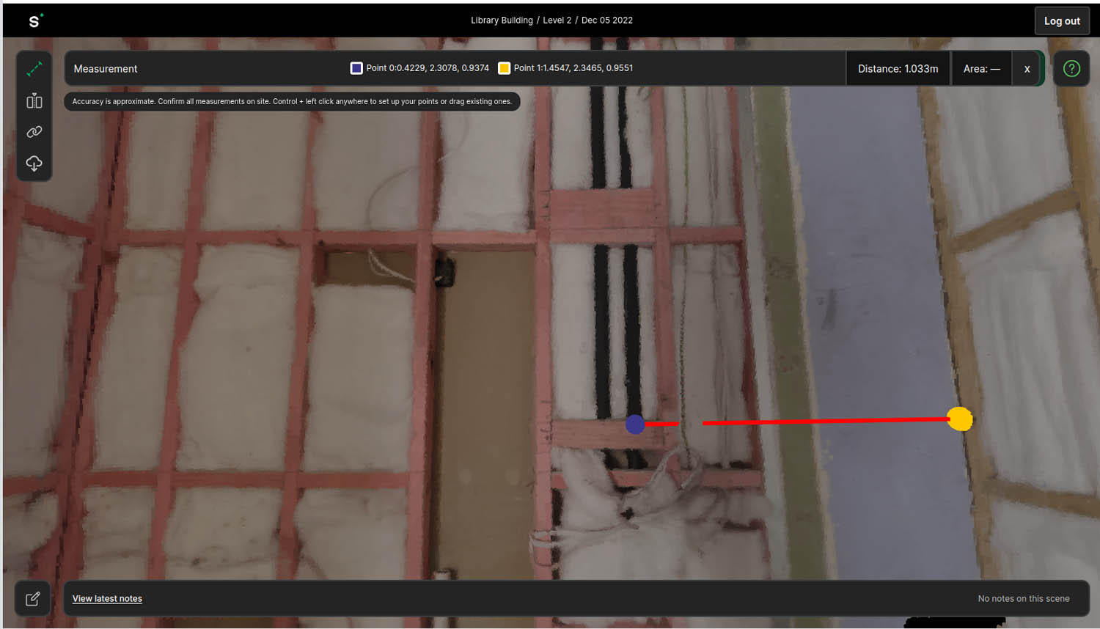Open the View latest notes link
Screen dimensions: 1100x629
(107, 599)
